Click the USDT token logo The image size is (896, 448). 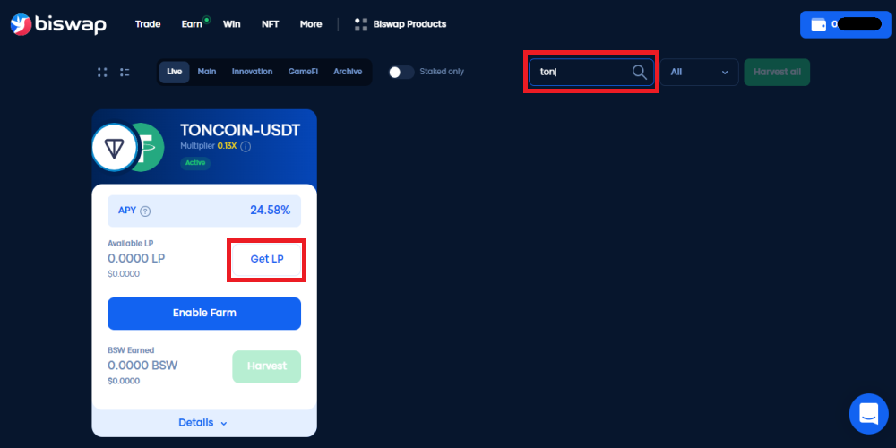[x=151, y=148]
